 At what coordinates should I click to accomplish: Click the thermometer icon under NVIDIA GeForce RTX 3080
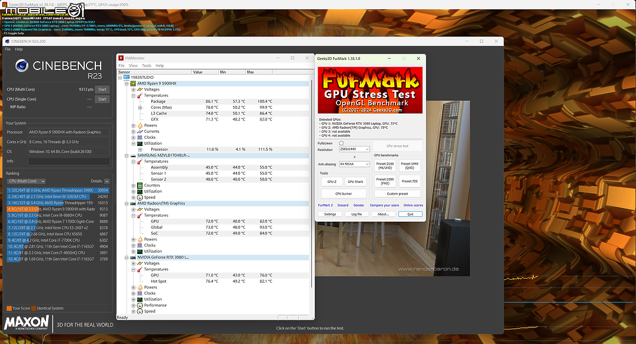point(140,269)
